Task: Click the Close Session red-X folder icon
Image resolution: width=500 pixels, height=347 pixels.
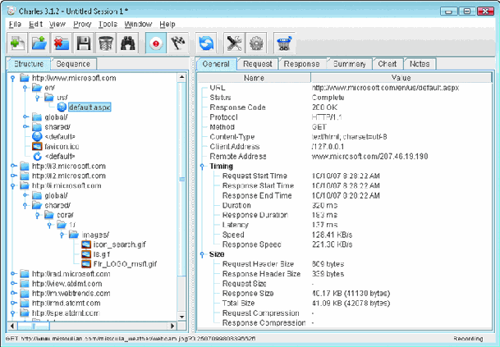Action: (x=62, y=43)
